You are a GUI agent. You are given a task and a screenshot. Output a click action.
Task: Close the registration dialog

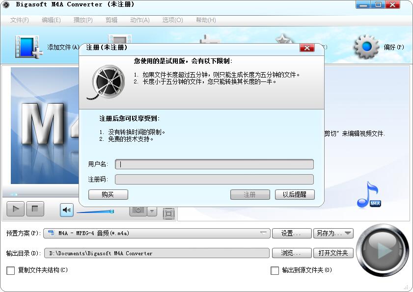point(307,48)
